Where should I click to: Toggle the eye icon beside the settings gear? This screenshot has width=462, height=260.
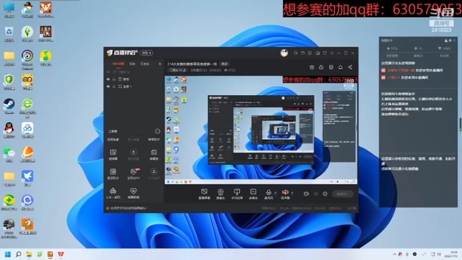pyautogui.click(x=316, y=194)
